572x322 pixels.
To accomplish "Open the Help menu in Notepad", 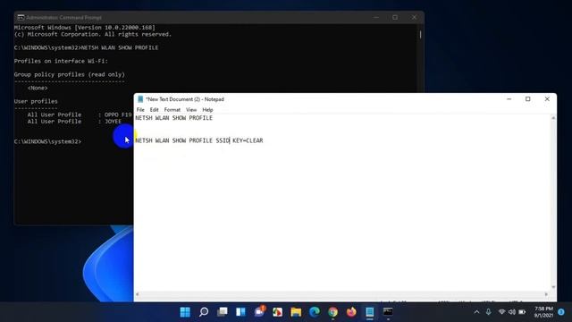I will coord(207,109).
